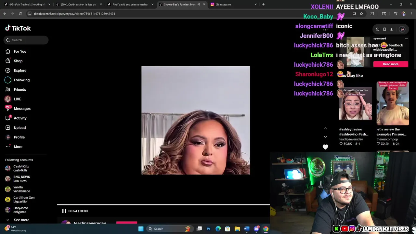Image resolution: width=416 pixels, height=234 pixels.
Task: Open Task View on taskbar
Action: pyautogui.click(x=199, y=229)
